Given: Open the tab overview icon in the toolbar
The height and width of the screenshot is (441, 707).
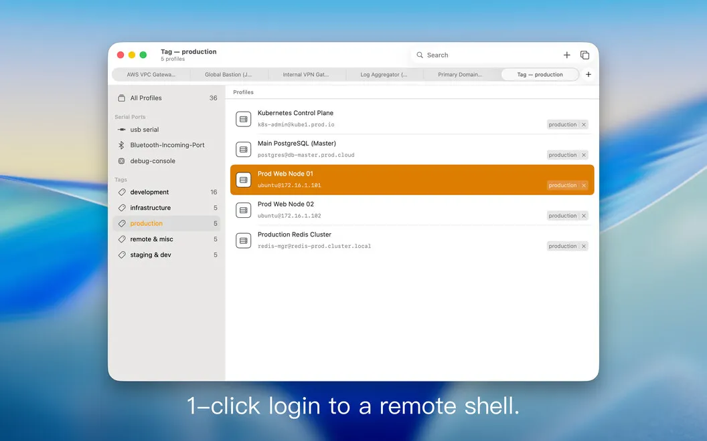Looking at the screenshot, I should tap(584, 55).
